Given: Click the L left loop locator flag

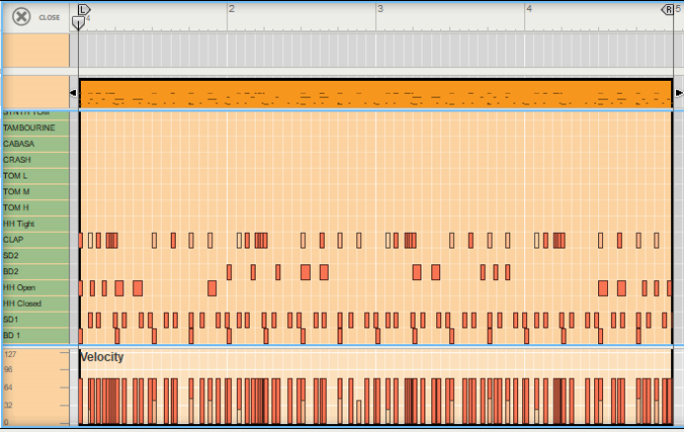Looking at the screenshot, I should pos(83,8).
